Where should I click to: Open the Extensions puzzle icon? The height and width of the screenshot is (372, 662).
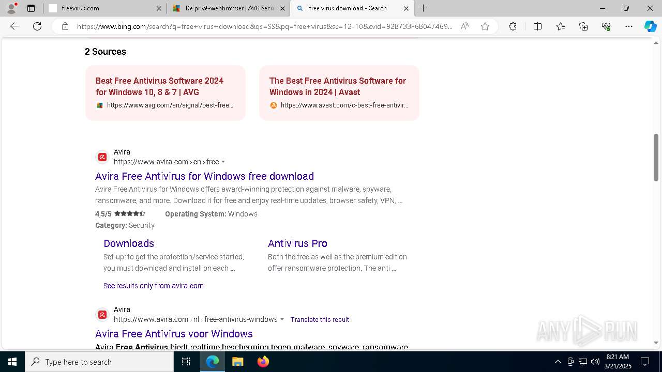pyautogui.click(x=513, y=26)
